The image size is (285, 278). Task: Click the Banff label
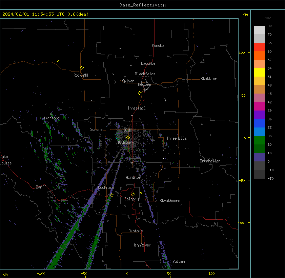point(41,187)
